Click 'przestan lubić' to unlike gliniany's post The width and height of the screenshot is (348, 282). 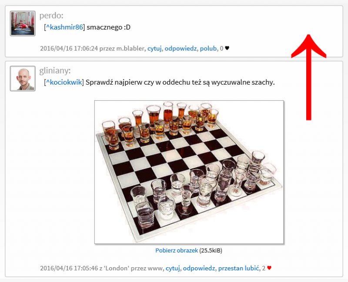tap(238, 268)
